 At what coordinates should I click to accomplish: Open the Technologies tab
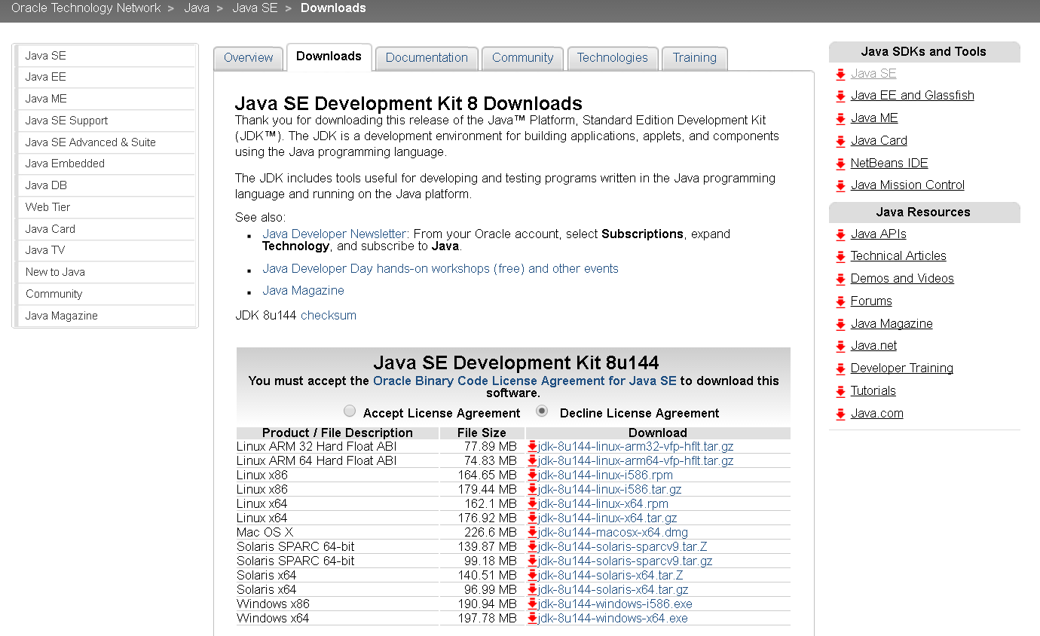tap(612, 58)
